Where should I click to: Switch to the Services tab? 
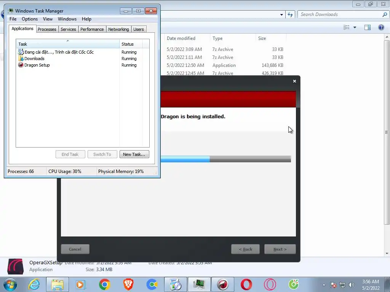(x=68, y=29)
